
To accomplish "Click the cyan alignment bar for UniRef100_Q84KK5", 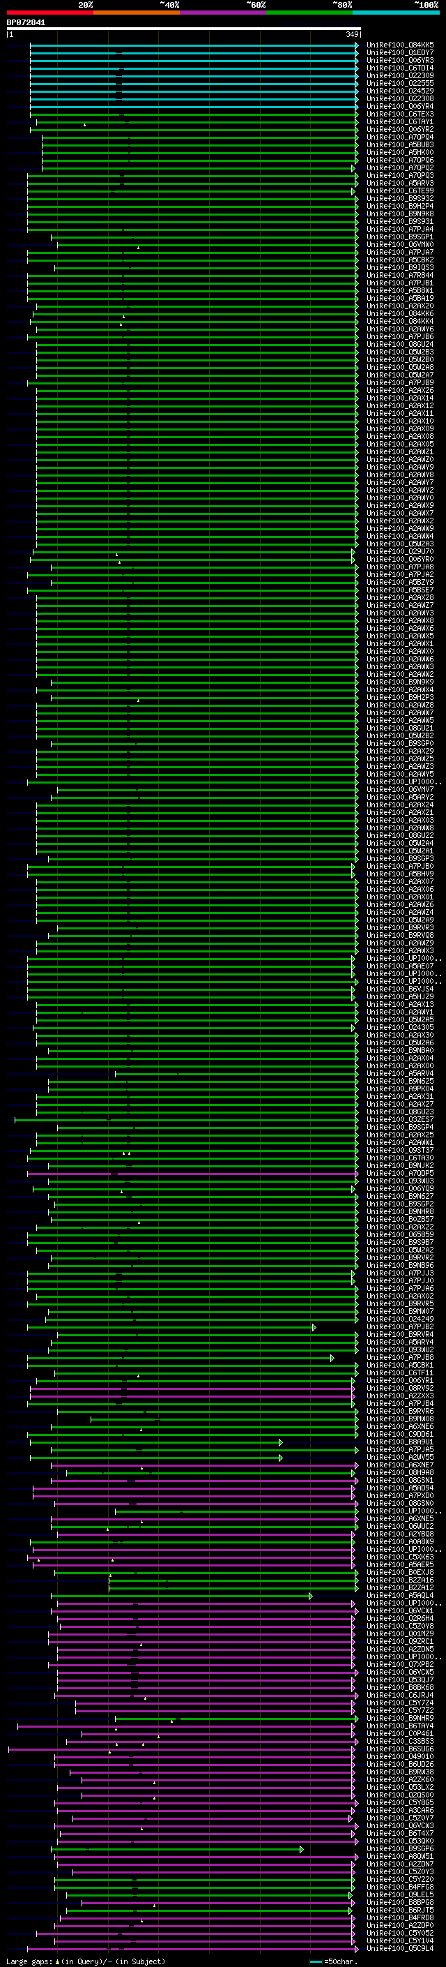I will pos(194,45).
